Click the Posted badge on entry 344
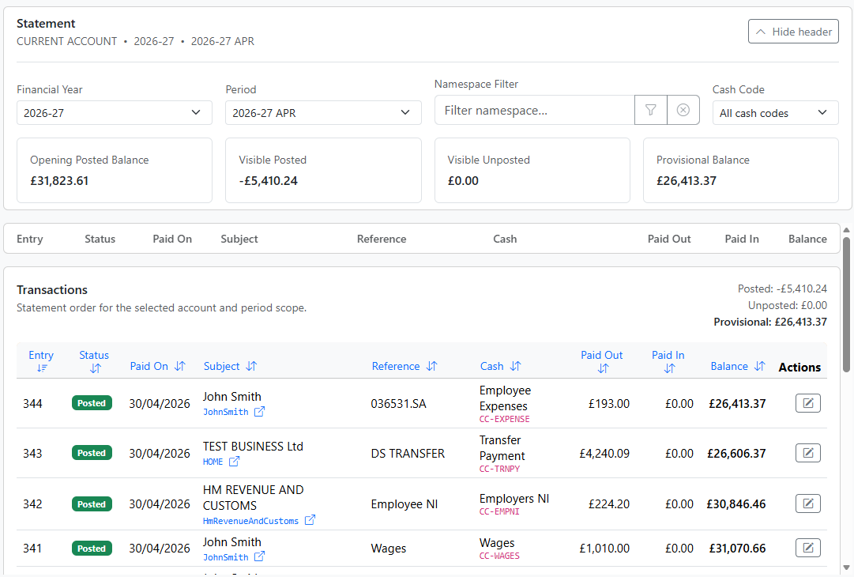The image size is (854, 577). (92, 403)
